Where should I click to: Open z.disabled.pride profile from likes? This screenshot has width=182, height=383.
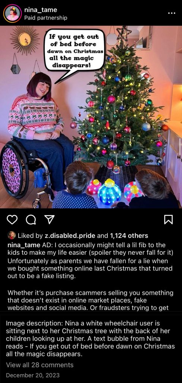[x=69, y=236]
